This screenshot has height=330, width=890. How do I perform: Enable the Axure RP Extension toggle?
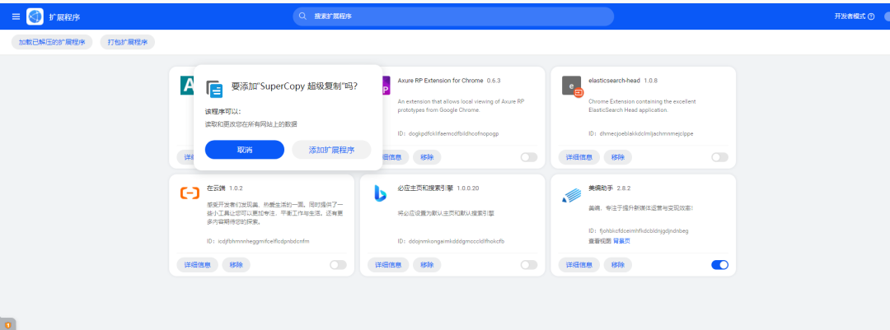click(528, 157)
